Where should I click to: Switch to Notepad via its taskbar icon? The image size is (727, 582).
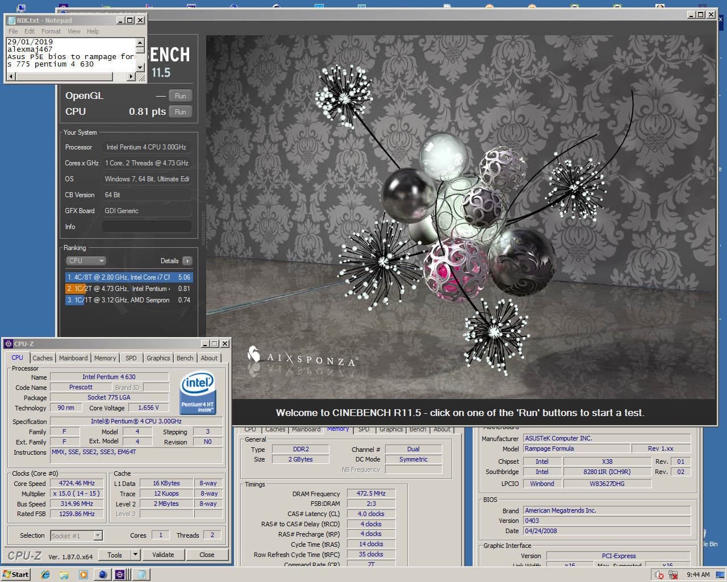click(140, 575)
